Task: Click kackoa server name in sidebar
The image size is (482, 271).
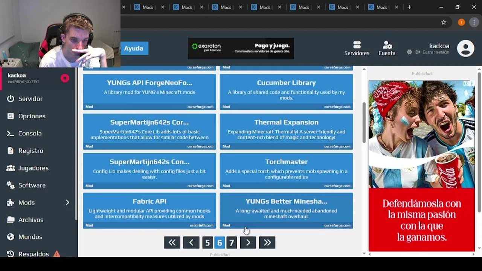Action: (x=17, y=75)
